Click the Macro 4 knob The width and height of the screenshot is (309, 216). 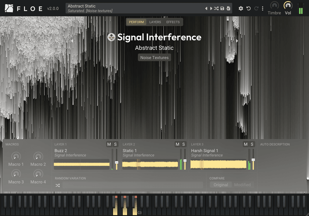(38, 174)
